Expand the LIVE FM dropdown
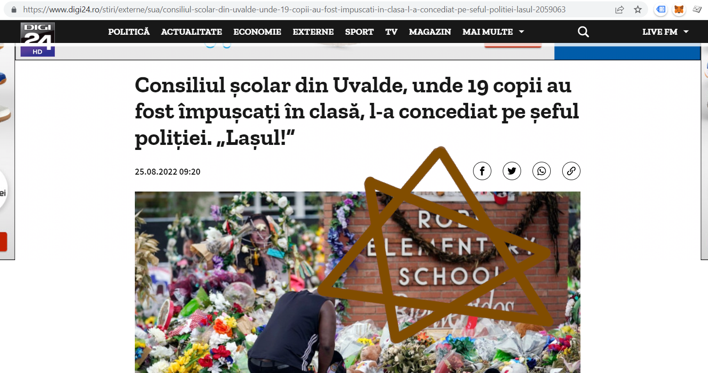Image resolution: width=708 pixels, height=373 pixels. tap(665, 32)
